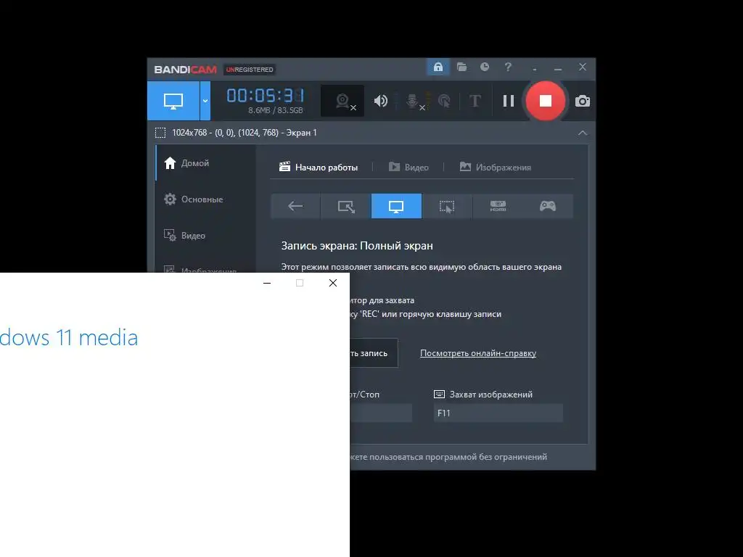
Task: Select rectangle area recording mode icon
Action: [x=346, y=206]
